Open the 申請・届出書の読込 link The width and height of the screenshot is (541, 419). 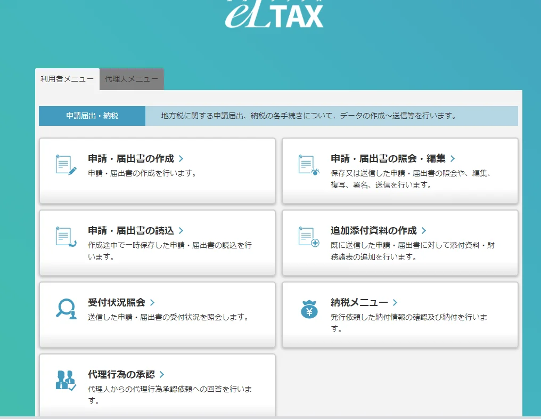[131, 230]
